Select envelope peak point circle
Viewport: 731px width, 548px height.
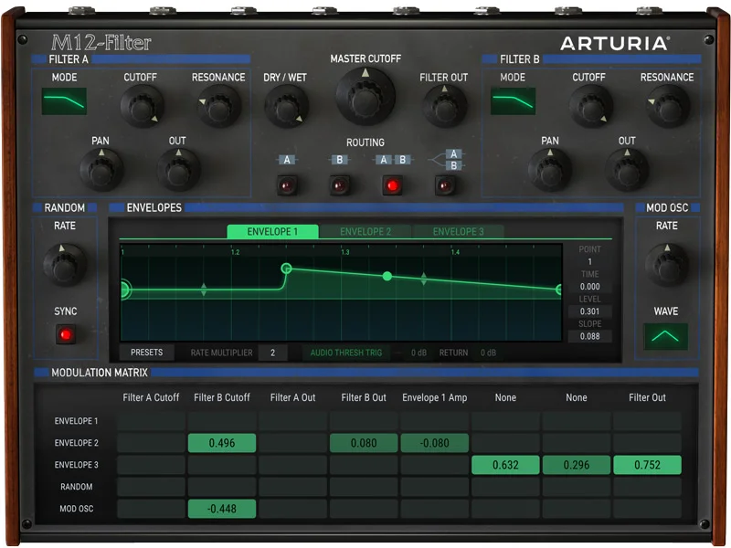(286, 269)
